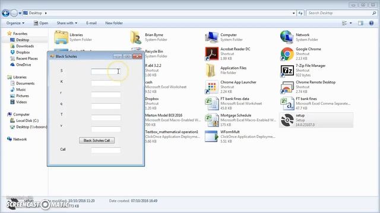The height and width of the screenshot is (213, 380).
Task: Select Desktop under Favorites
Action: [23, 40]
